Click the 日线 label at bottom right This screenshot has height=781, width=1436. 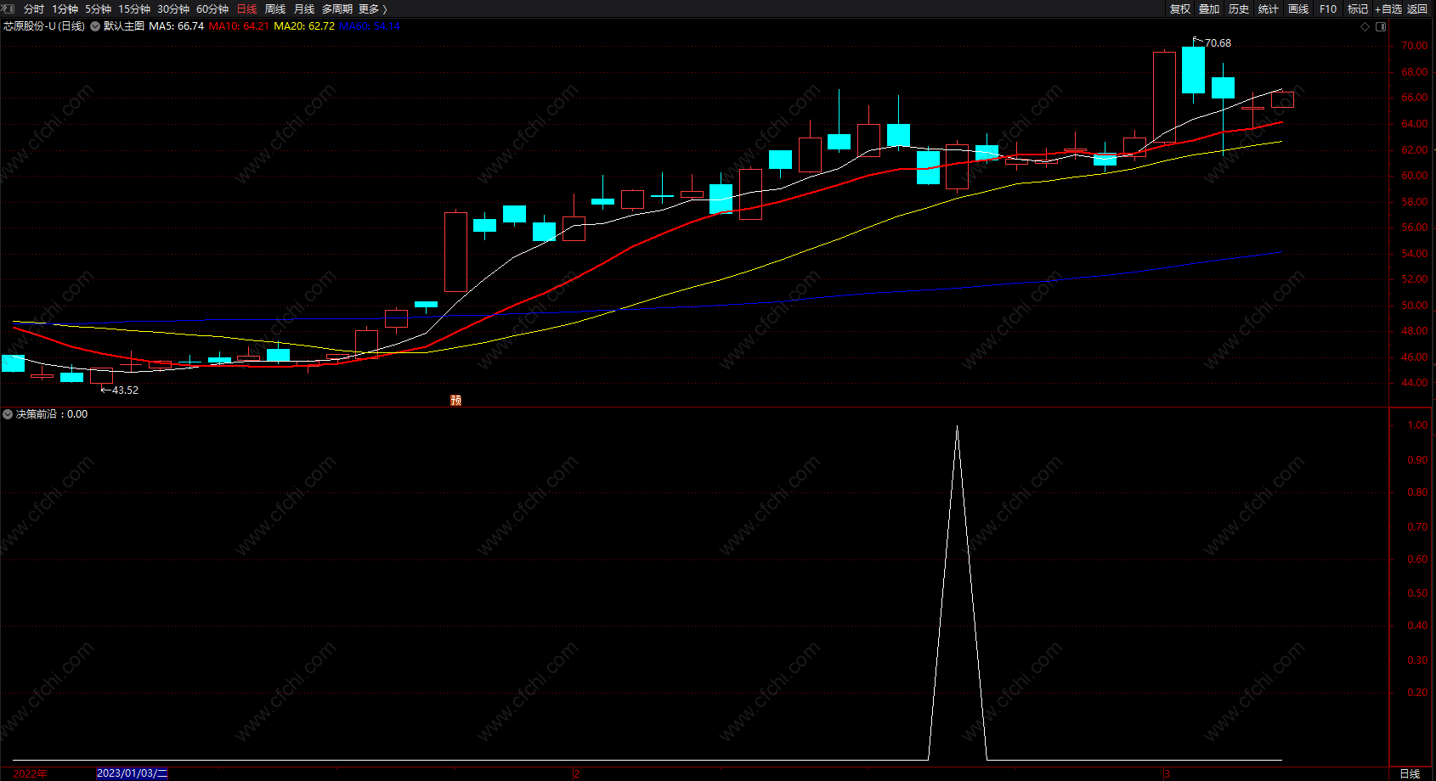(1410, 773)
